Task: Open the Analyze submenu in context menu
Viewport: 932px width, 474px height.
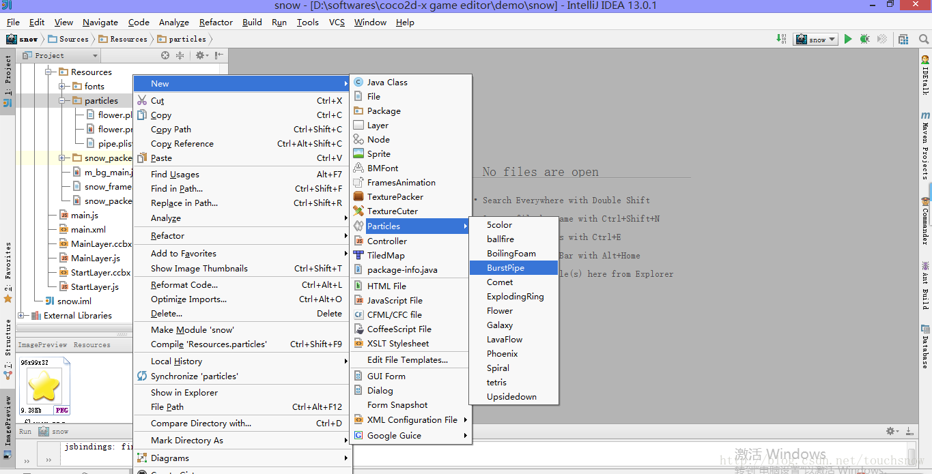Action: (242, 218)
